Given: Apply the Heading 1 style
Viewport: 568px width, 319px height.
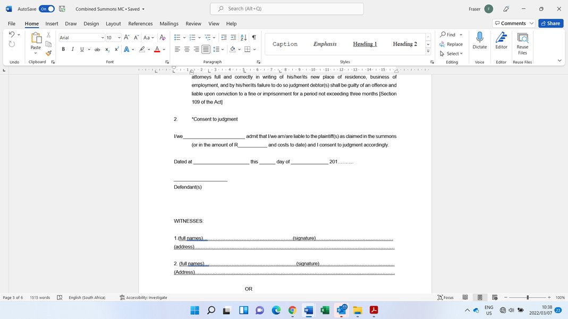Looking at the screenshot, I should click(x=365, y=44).
